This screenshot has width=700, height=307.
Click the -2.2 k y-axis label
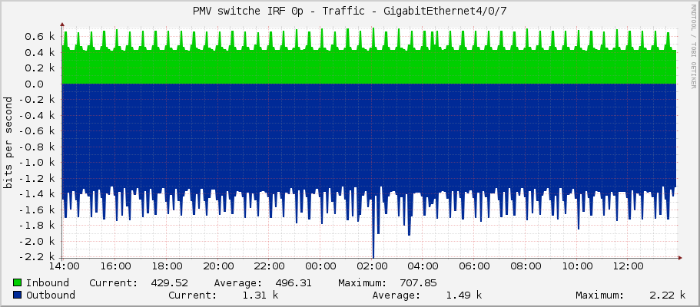(37, 257)
